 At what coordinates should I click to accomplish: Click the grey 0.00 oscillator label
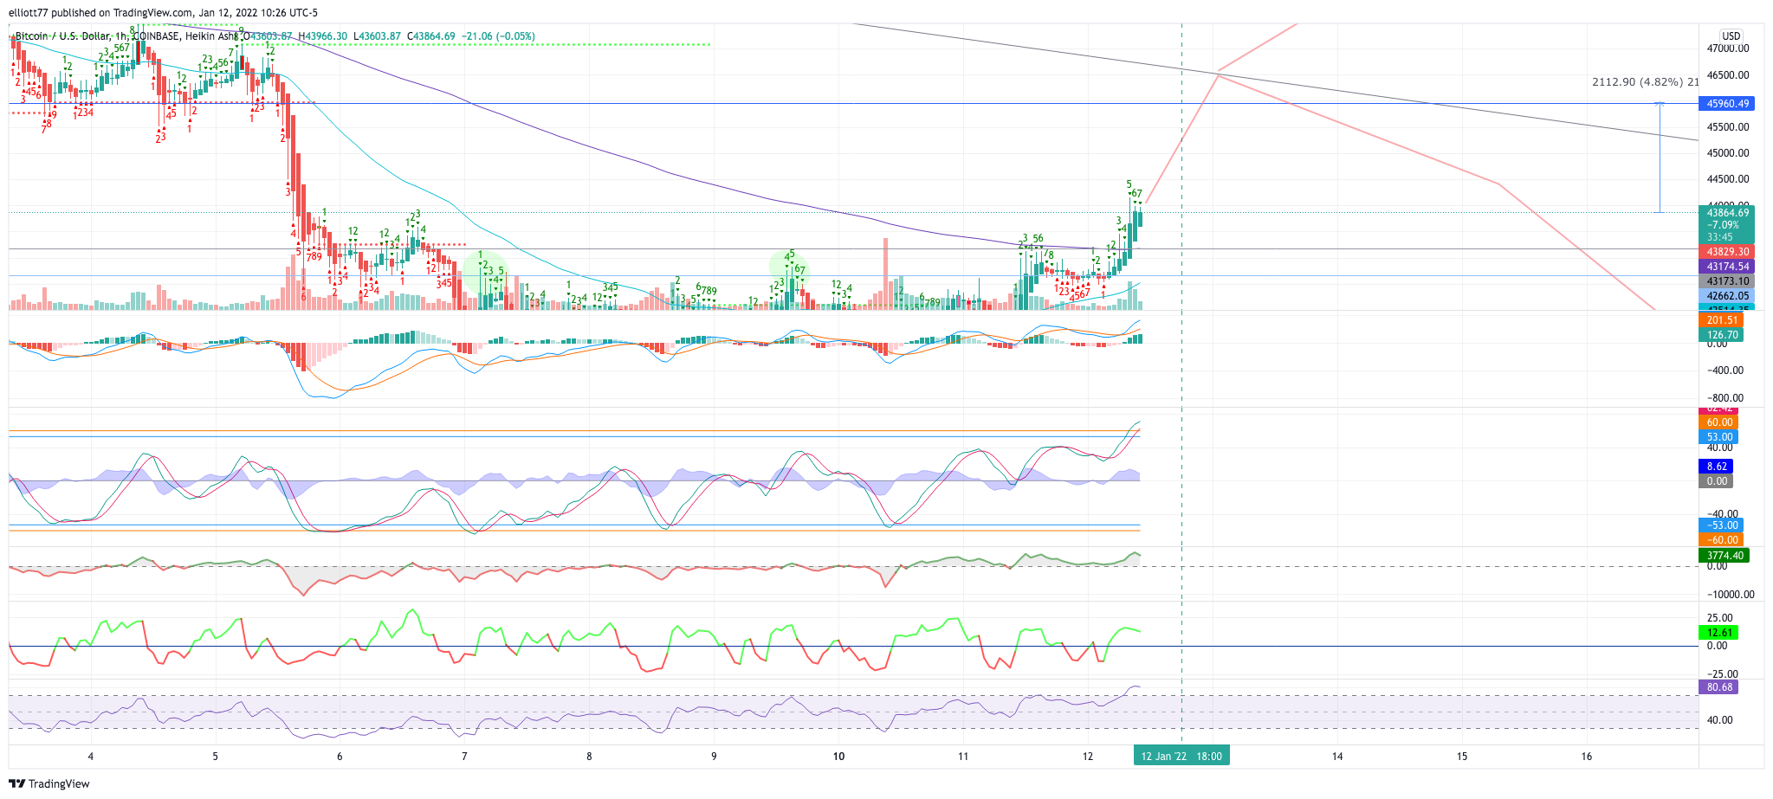point(1717,481)
